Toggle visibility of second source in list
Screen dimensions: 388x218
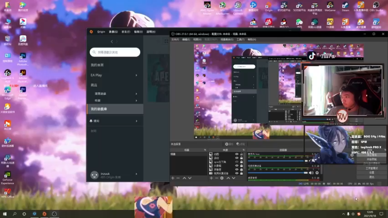237,158
